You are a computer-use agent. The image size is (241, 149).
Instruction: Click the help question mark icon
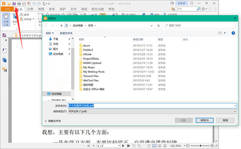[233, 33]
